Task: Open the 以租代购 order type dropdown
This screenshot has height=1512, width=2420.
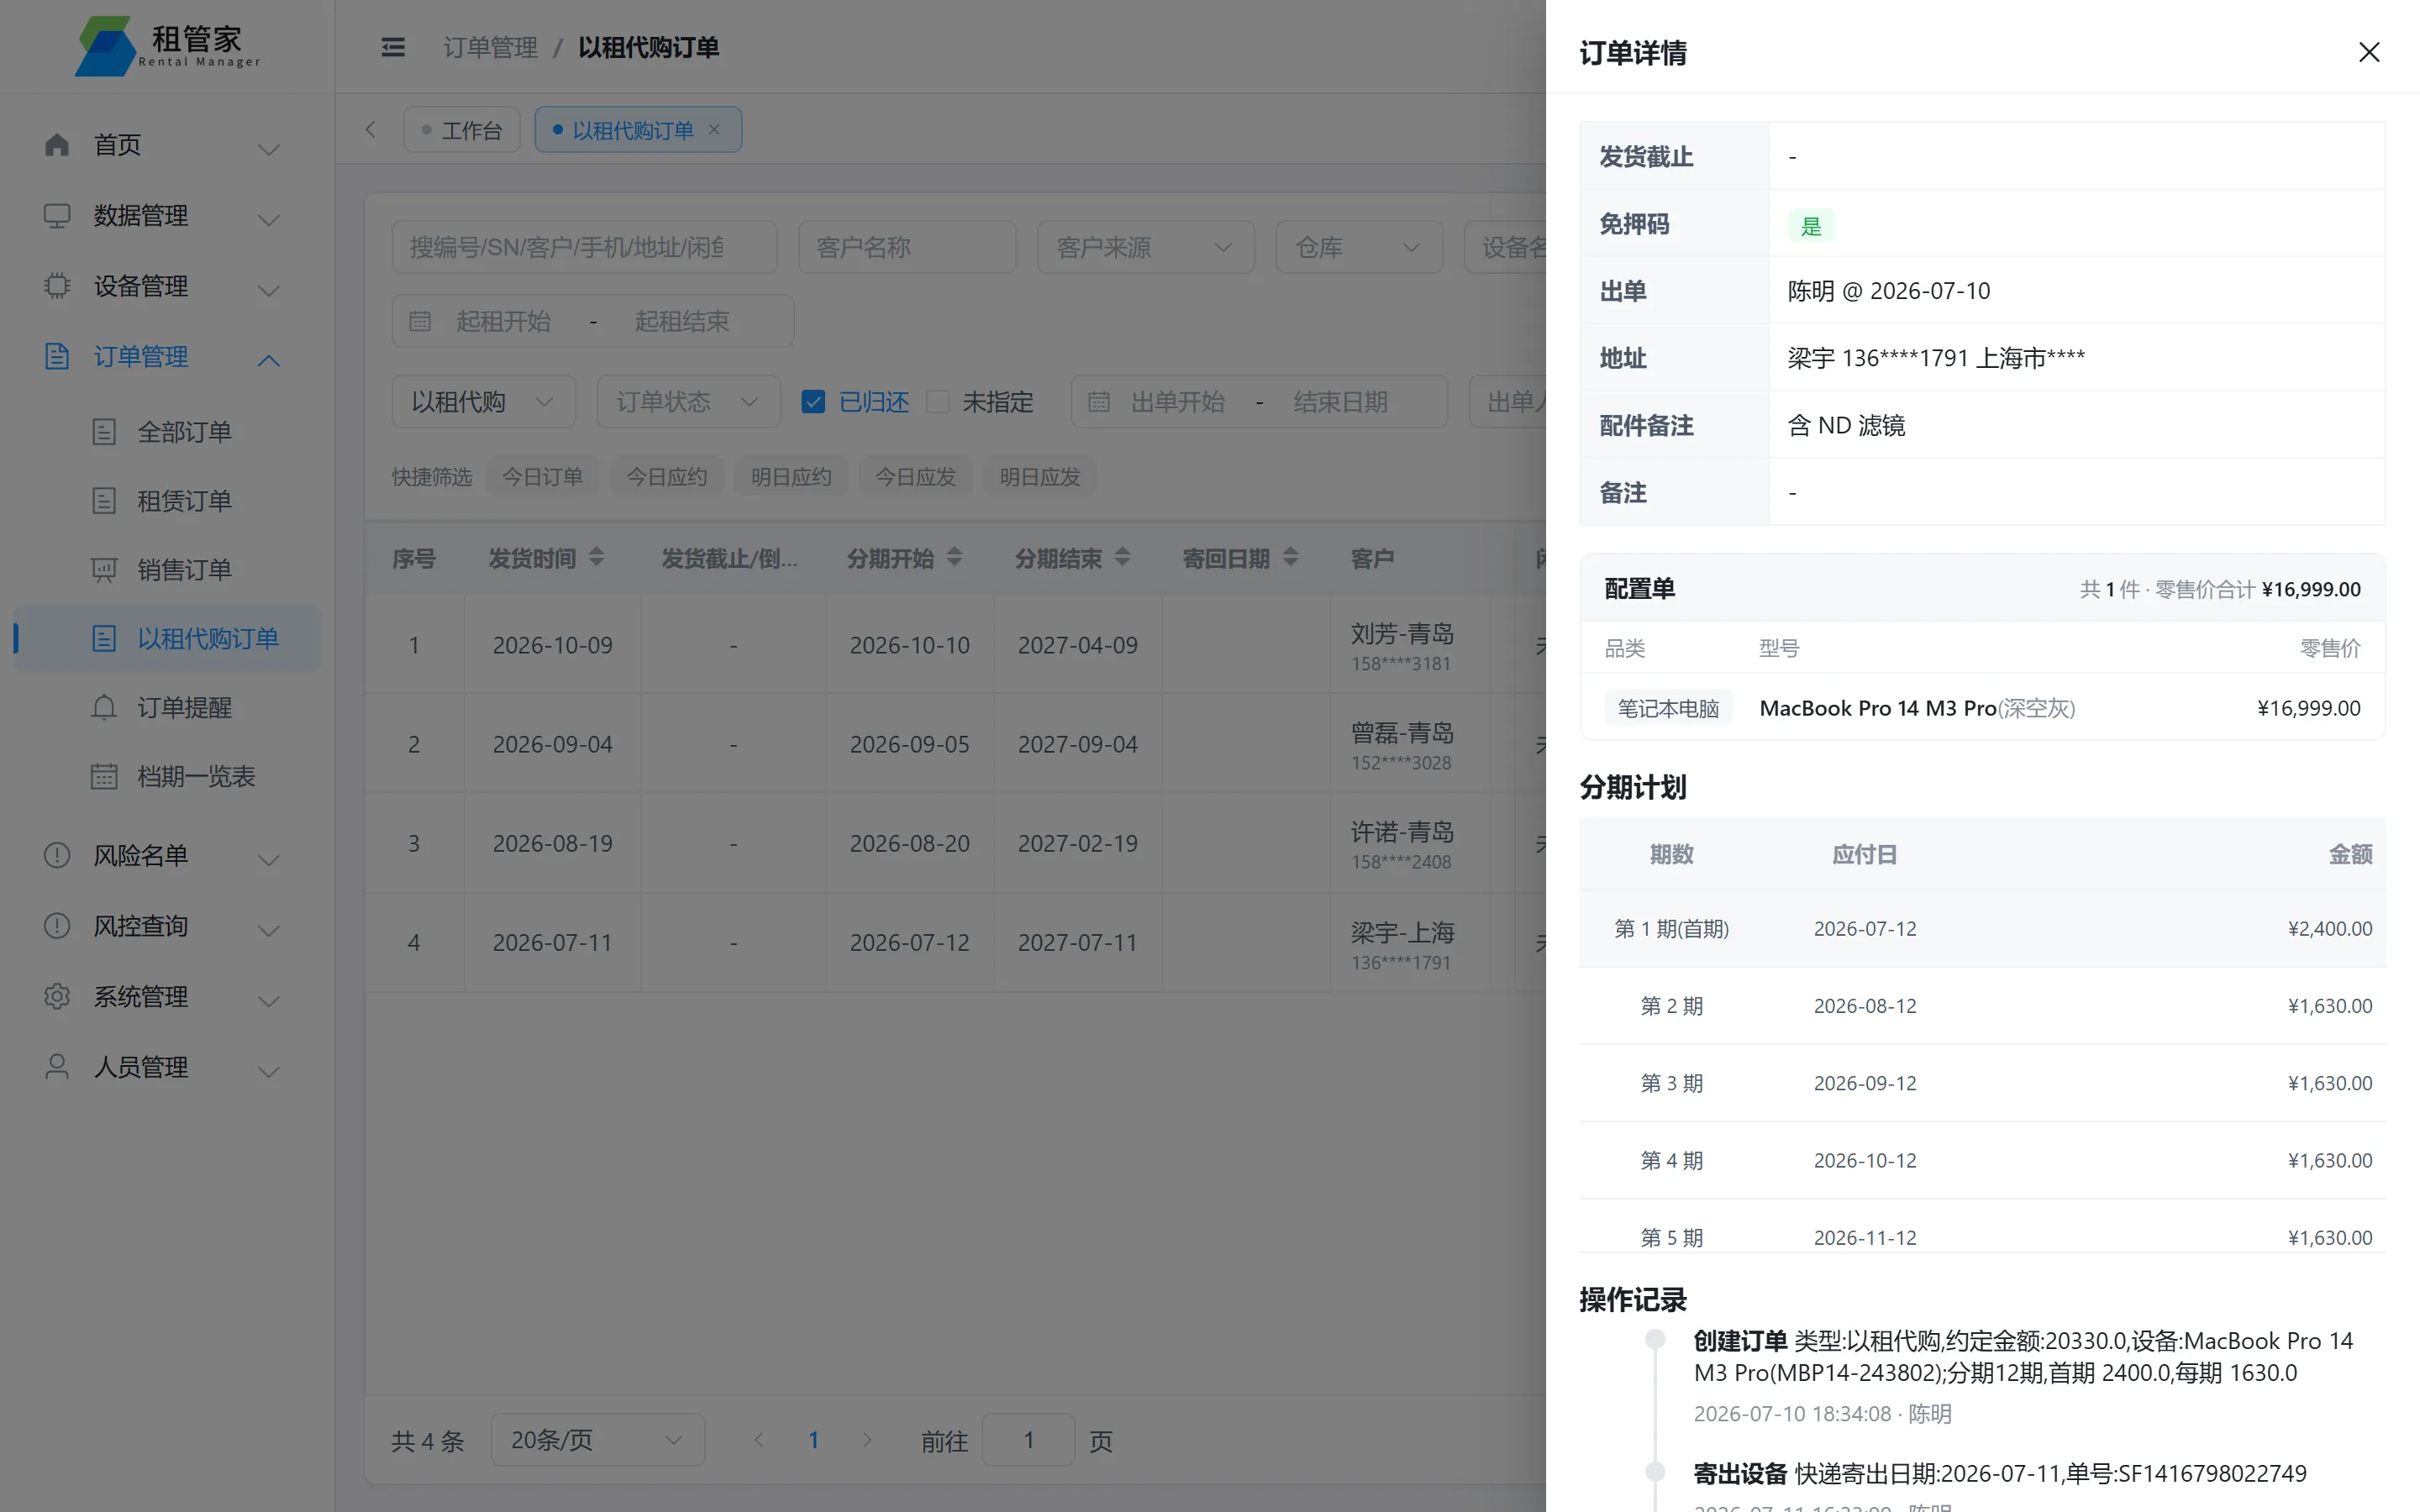Action: coord(483,402)
